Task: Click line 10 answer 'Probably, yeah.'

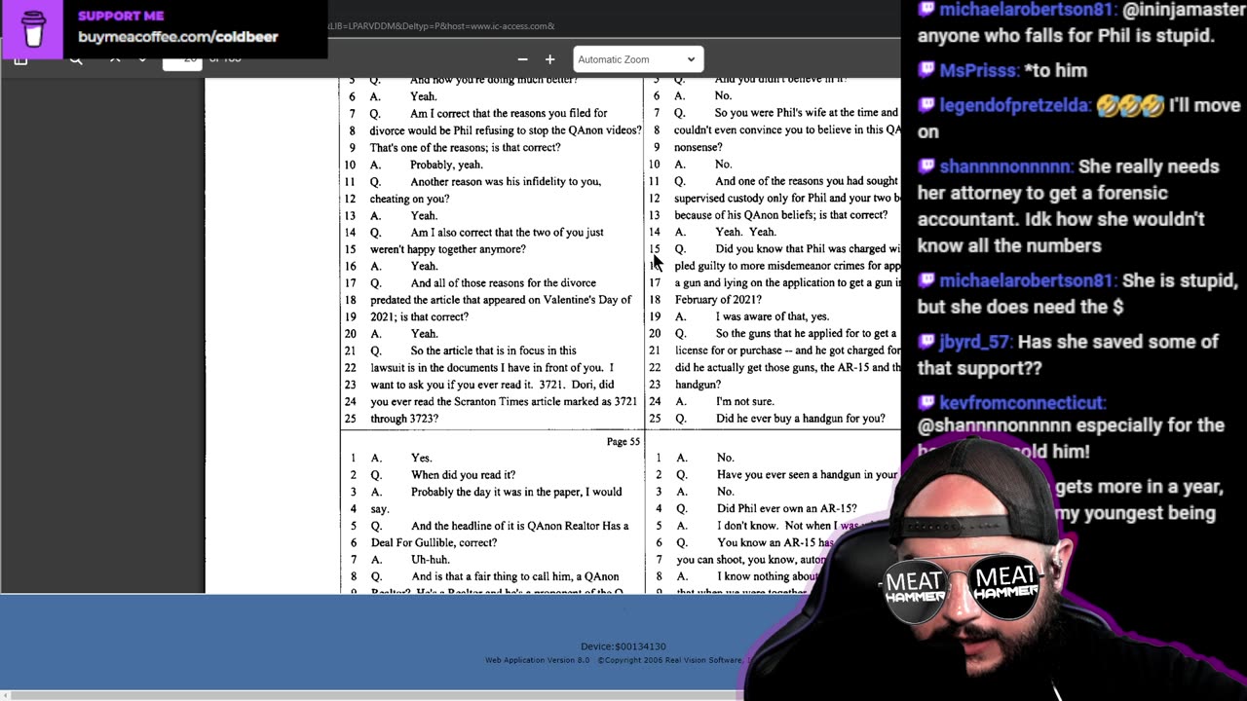Action: coord(446,165)
